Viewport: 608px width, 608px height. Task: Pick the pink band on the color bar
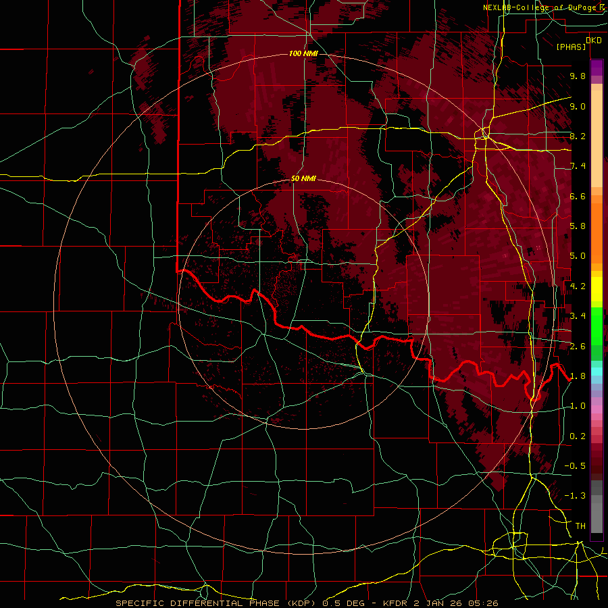point(597,409)
